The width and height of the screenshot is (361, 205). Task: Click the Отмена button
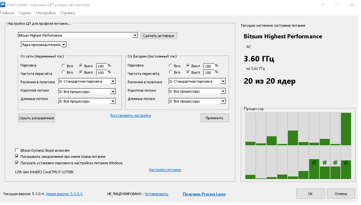[x=341, y=194]
